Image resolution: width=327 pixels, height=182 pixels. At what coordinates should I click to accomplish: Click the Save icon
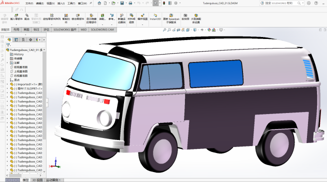(x=122, y=3)
